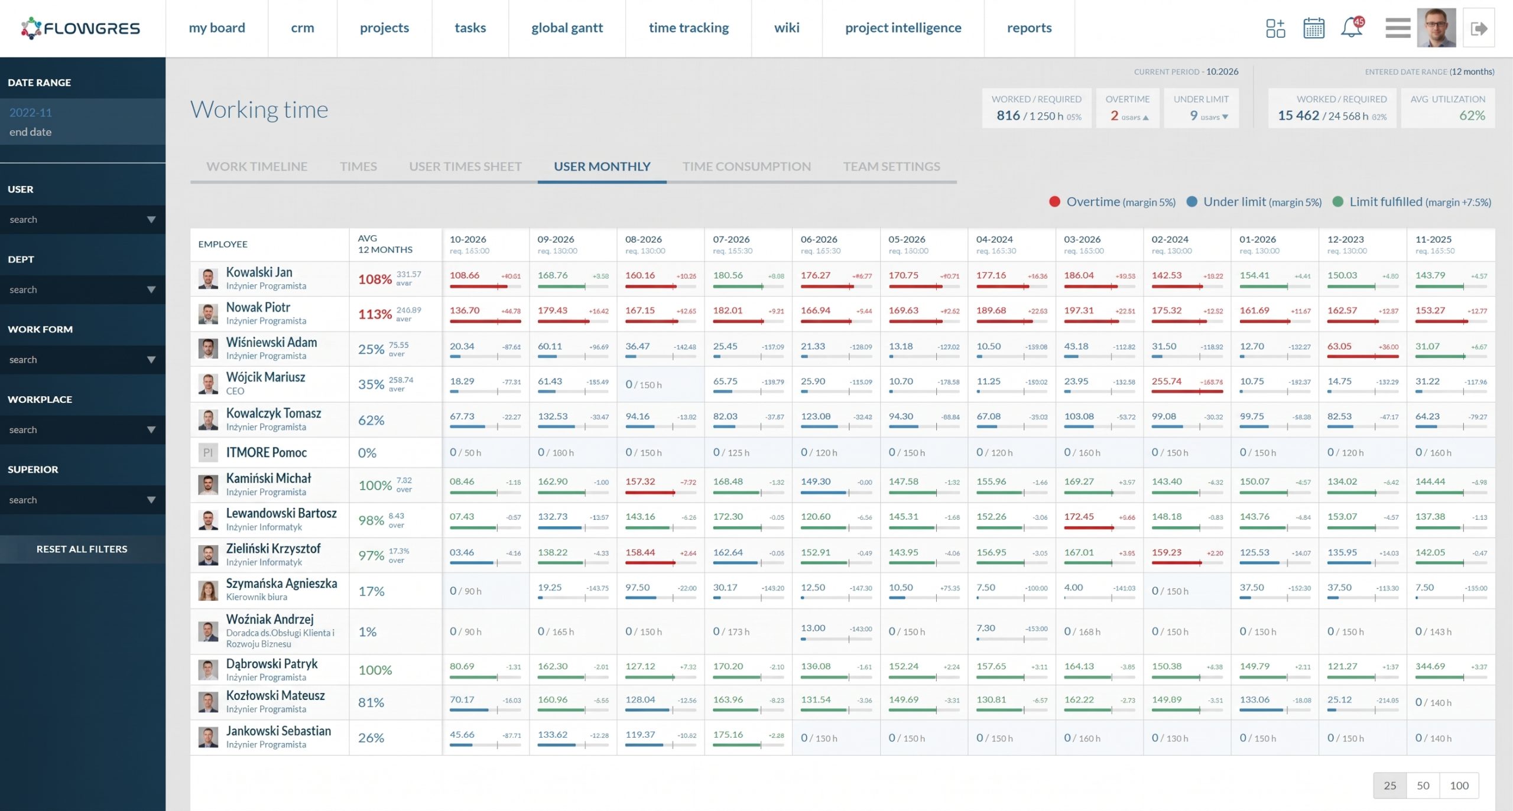Click Wójcik Mariusz's avatar
The width and height of the screenshot is (1513, 811).
[208, 384]
